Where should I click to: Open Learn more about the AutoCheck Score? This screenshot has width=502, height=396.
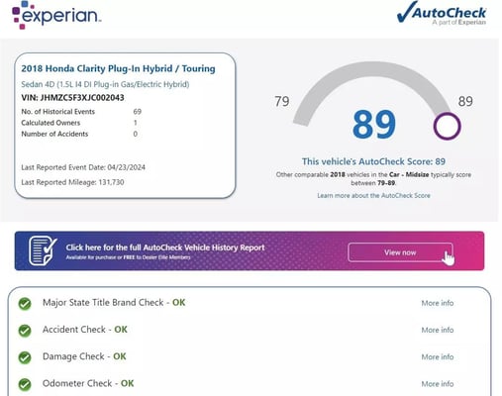[373, 196]
